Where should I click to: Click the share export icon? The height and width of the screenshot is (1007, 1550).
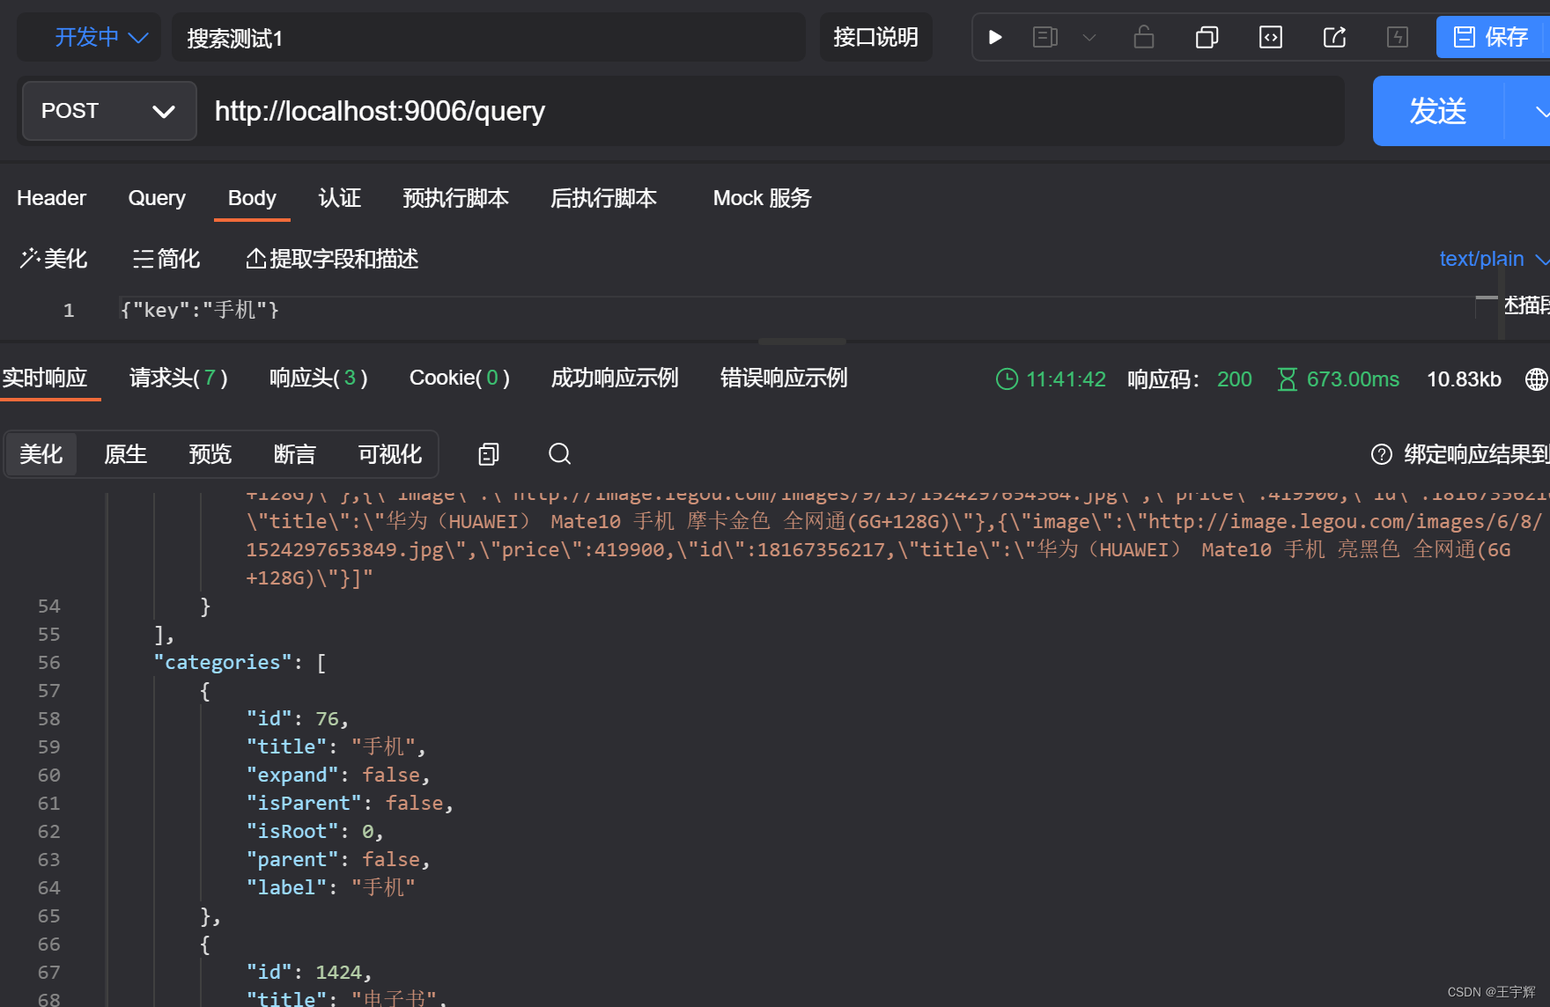(x=1334, y=37)
